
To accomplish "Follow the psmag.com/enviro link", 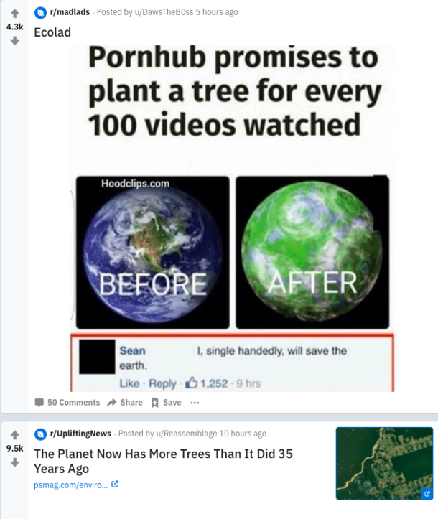I will point(71,485).
